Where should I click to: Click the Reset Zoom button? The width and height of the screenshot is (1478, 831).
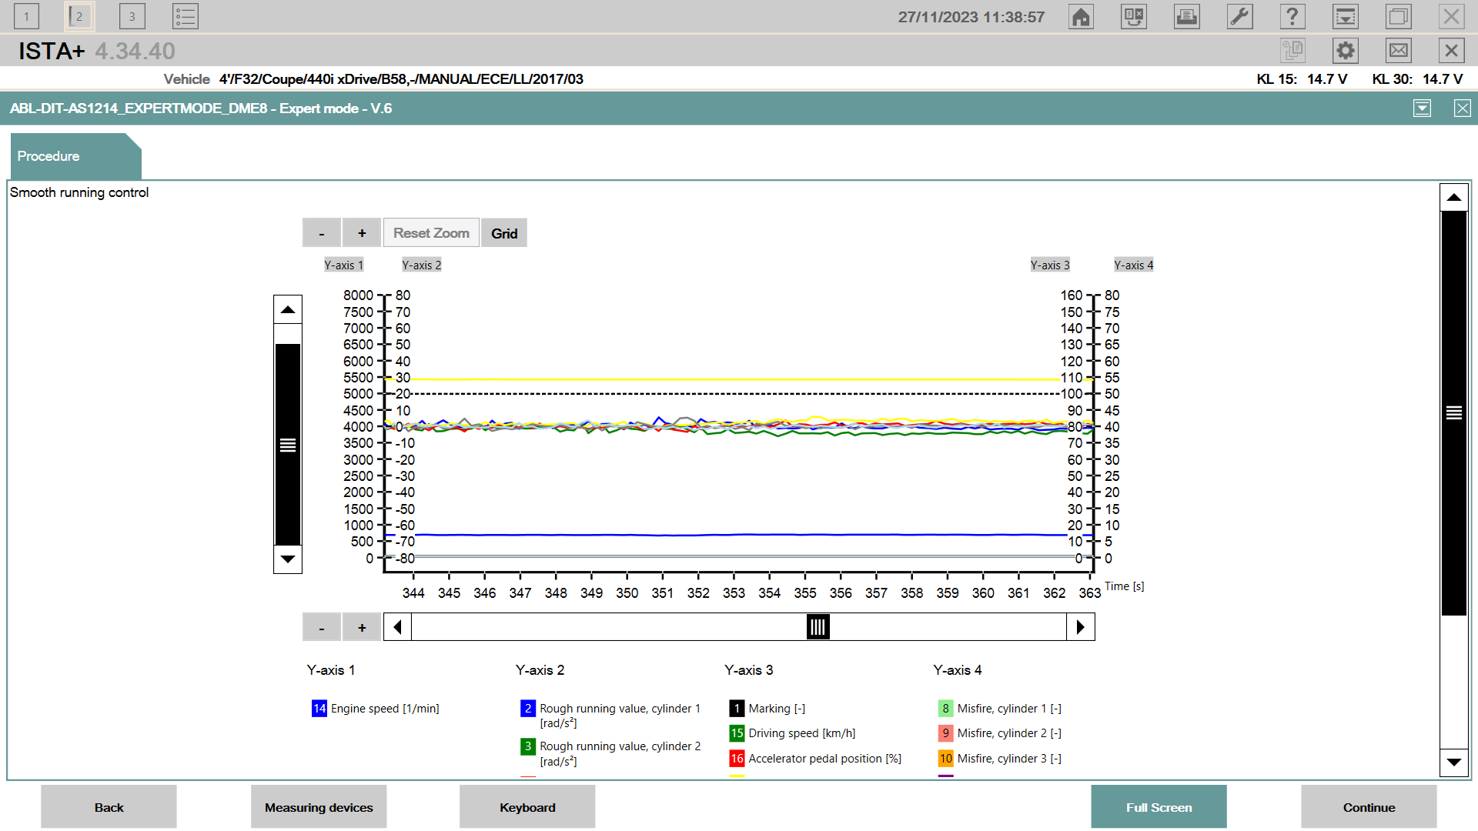431,233
